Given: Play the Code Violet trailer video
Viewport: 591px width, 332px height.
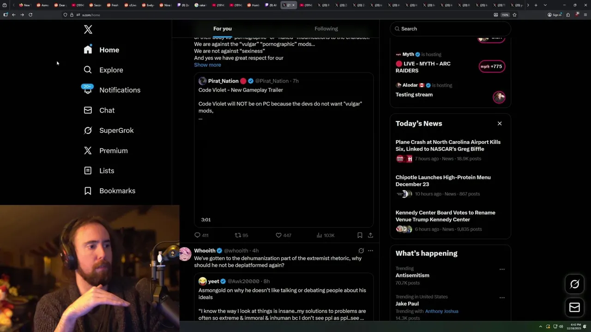Looking at the screenshot, I should 283,174.
